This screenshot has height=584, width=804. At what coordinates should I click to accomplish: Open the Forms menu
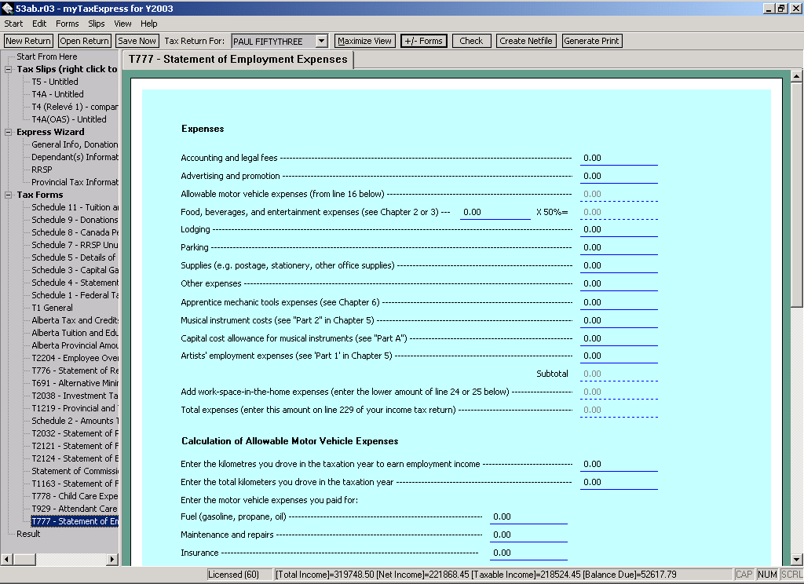(x=67, y=24)
